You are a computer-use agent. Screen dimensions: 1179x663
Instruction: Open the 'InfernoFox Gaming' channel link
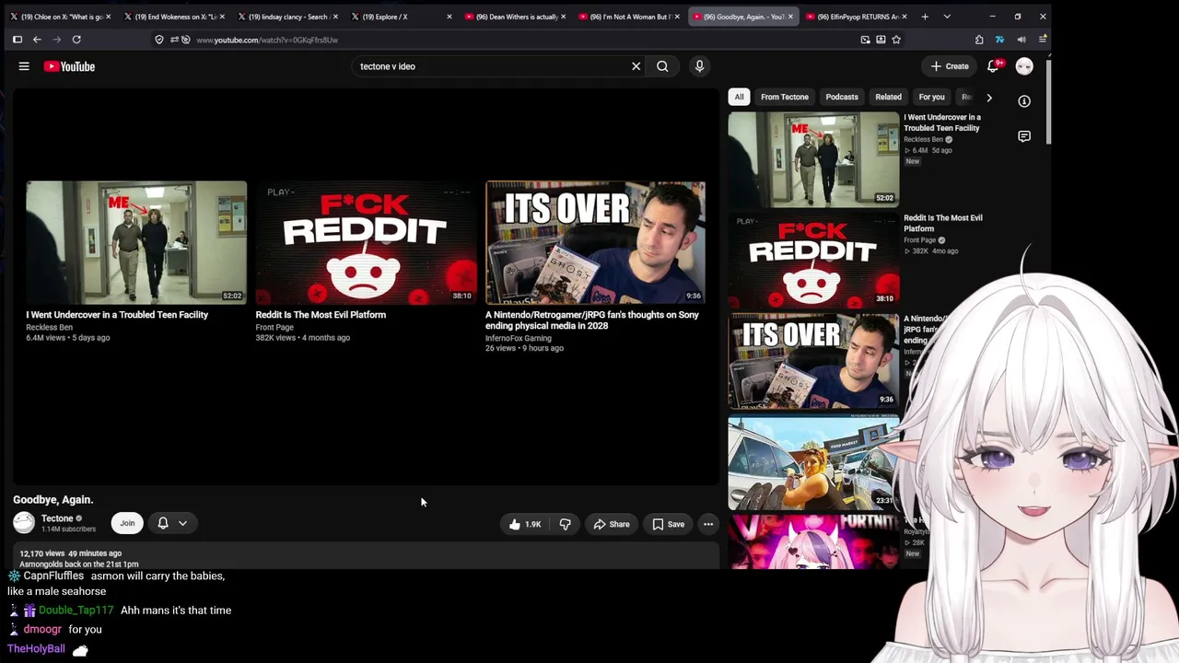tap(519, 338)
